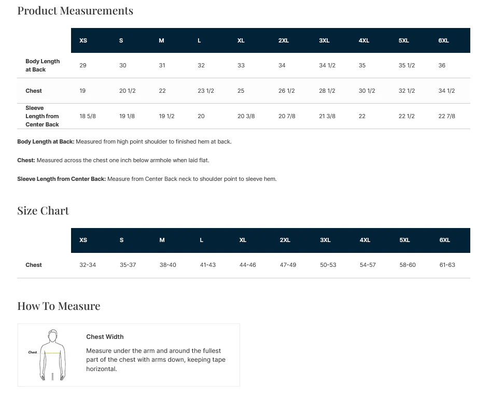Click the Size Chart heading
504x398 pixels.
click(x=43, y=211)
